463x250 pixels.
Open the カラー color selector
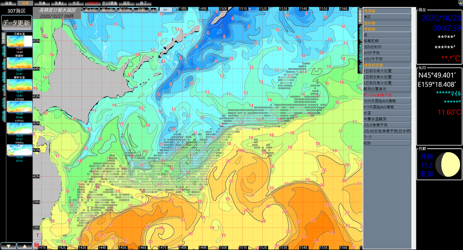pyautogui.click(x=166, y=10)
